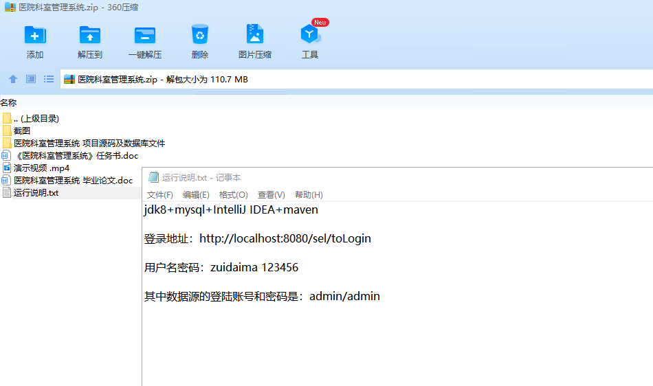The height and width of the screenshot is (386, 653).
Task: Switch to the list view icon
Action: 49,79
